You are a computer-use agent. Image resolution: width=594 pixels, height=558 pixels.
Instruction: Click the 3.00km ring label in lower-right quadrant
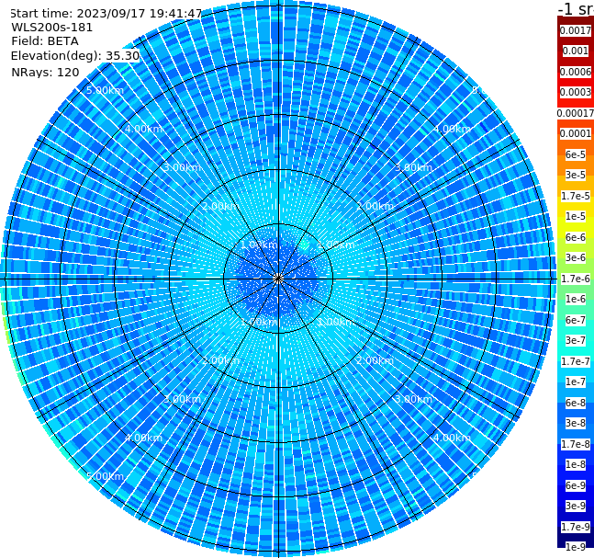[413, 399]
